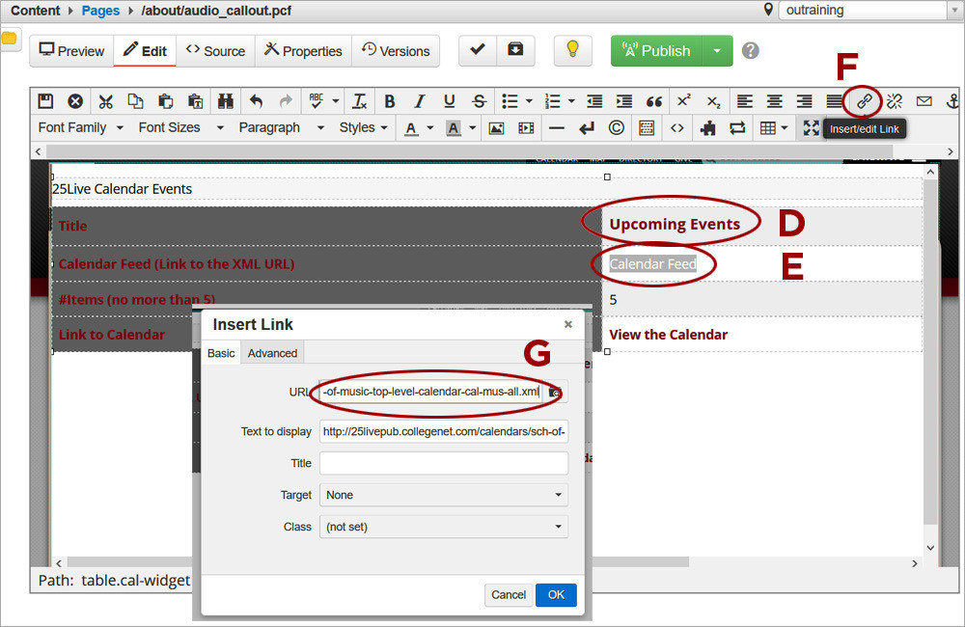Click the URL input field
The image size is (965, 627).
pos(430,392)
